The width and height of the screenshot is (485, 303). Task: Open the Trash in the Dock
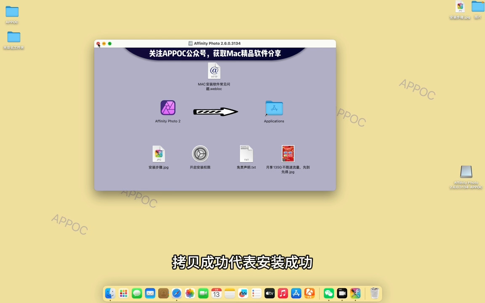pyautogui.click(x=374, y=293)
